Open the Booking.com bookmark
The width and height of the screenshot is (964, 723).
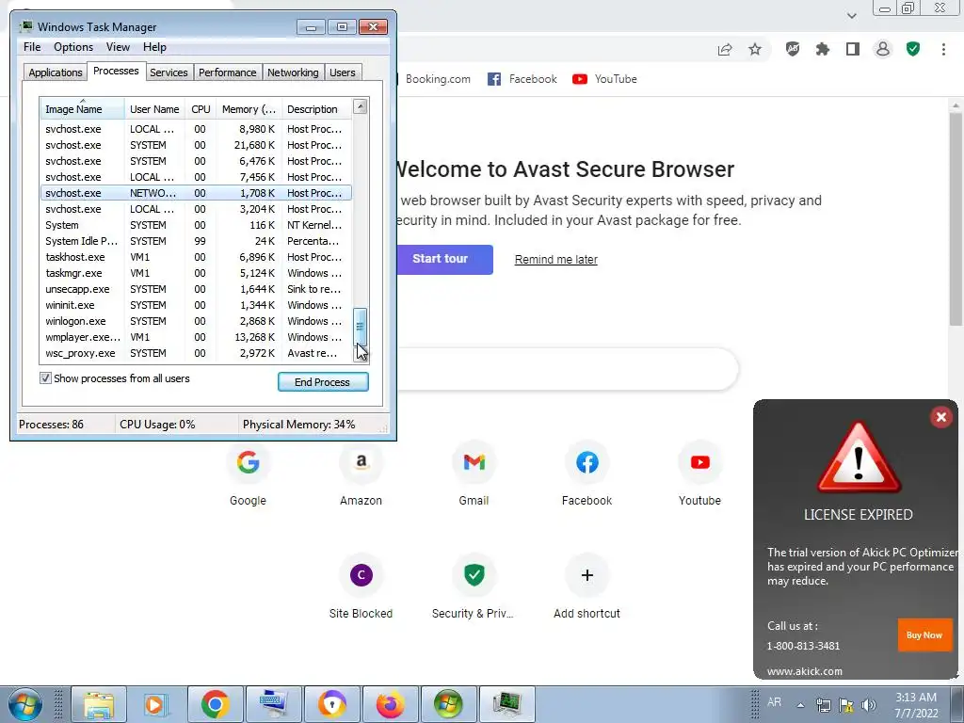[x=438, y=79]
